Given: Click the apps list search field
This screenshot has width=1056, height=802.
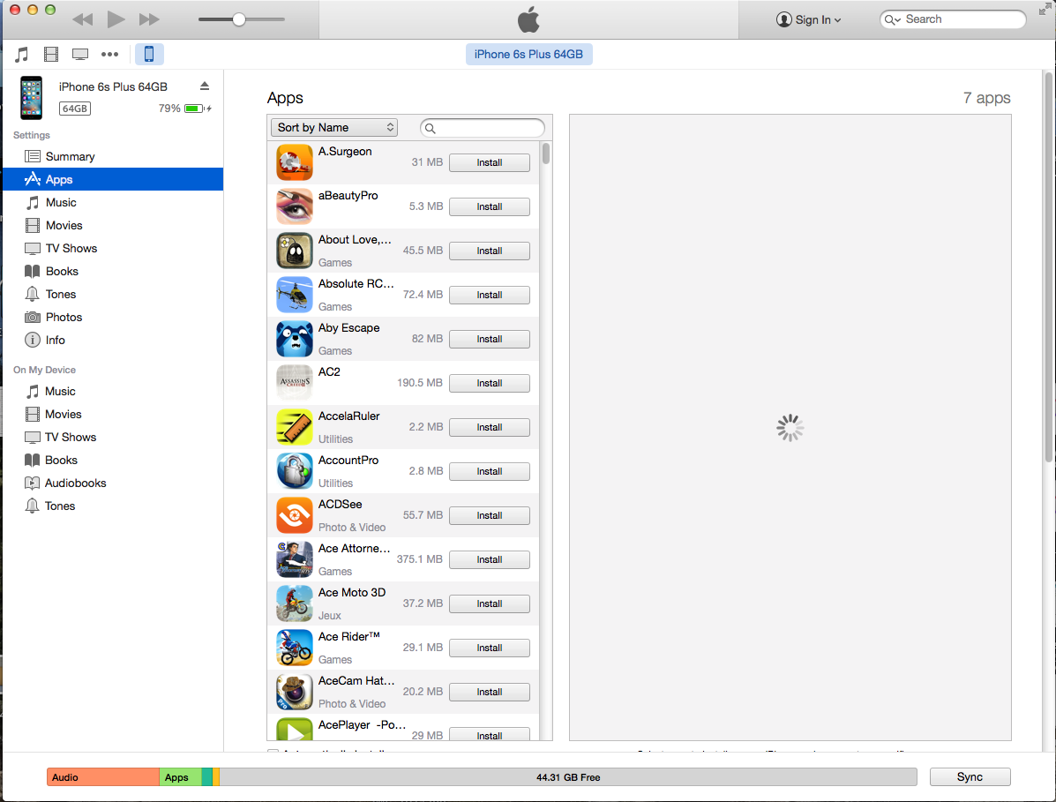Looking at the screenshot, I should tap(483, 128).
